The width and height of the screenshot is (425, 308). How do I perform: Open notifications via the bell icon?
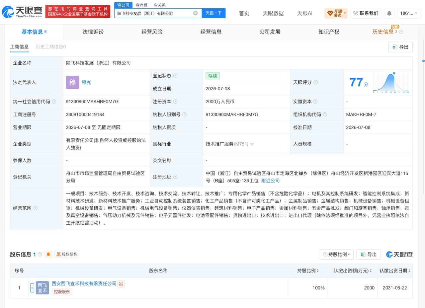[389, 13]
